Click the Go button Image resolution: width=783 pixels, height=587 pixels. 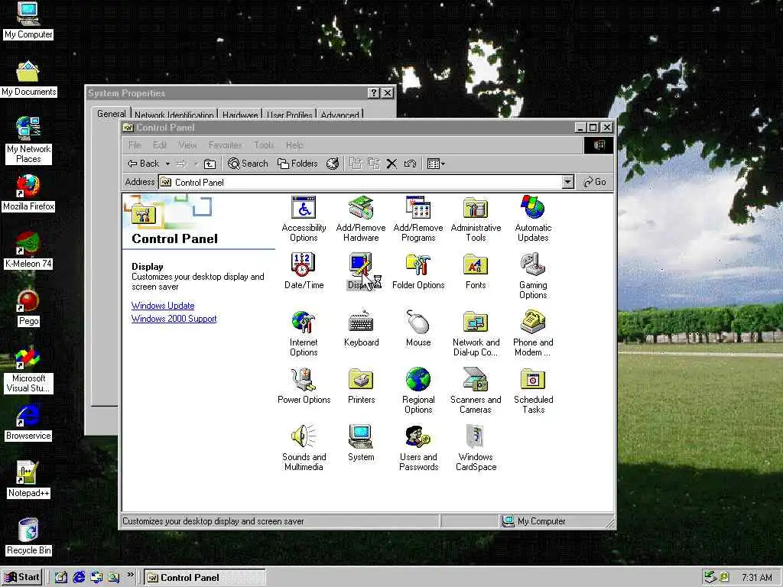pyautogui.click(x=595, y=182)
